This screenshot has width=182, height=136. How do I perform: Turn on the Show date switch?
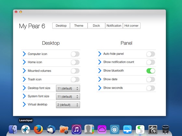(x=151, y=80)
